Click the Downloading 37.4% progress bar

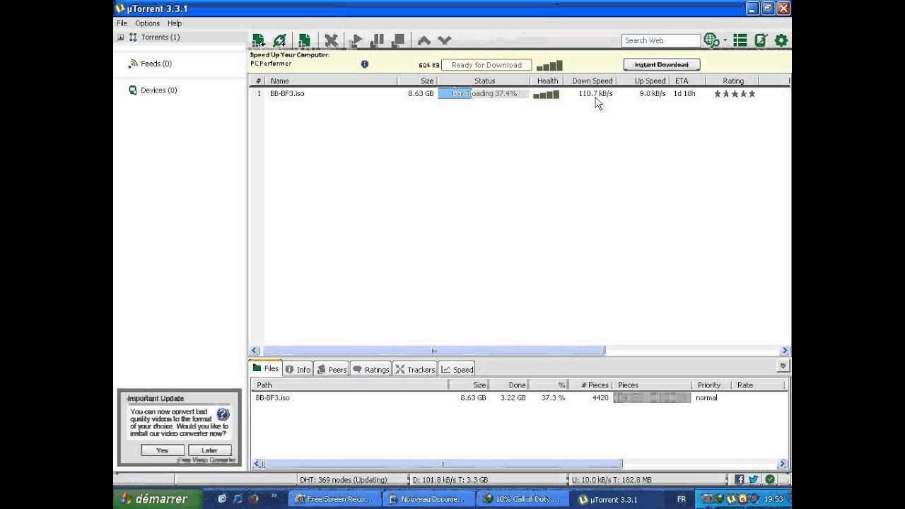(x=484, y=93)
